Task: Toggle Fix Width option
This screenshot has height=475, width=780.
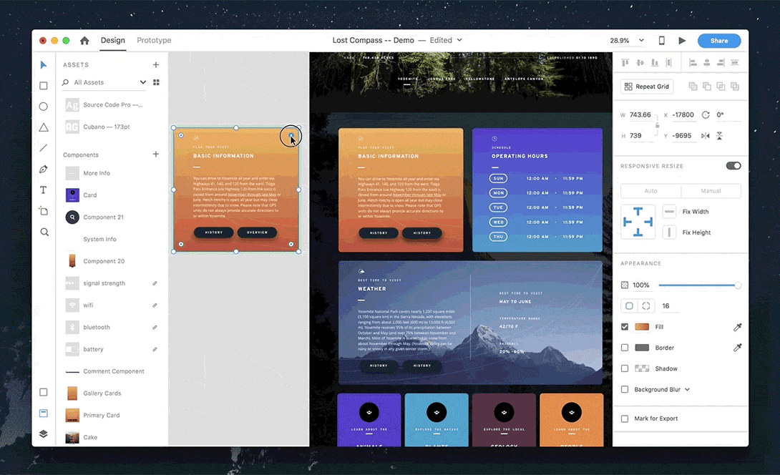Action: pyautogui.click(x=670, y=211)
